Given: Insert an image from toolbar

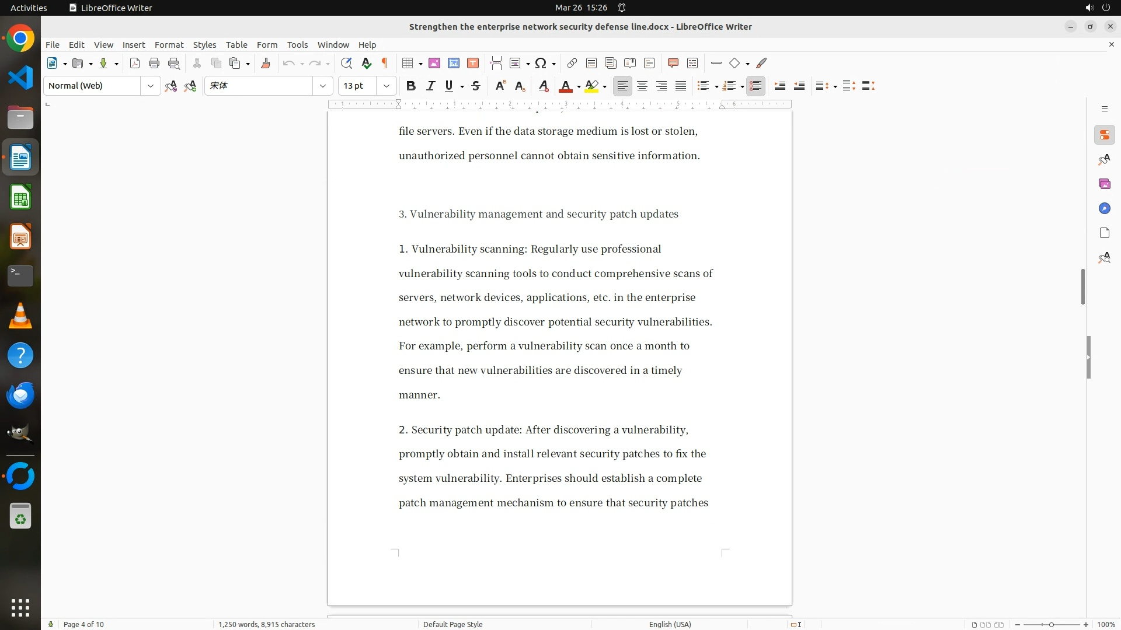Looking at the screenshot, I should click(x=434, y=64).
